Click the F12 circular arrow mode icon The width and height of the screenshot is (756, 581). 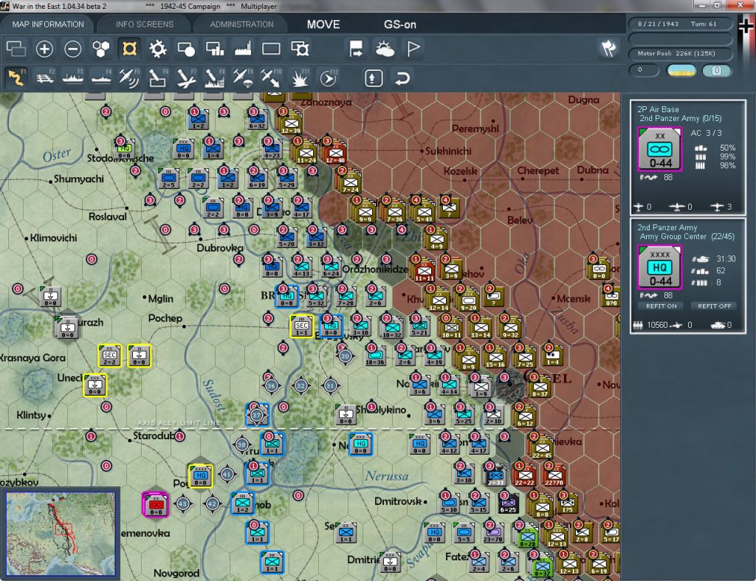[x=328, y=78]
